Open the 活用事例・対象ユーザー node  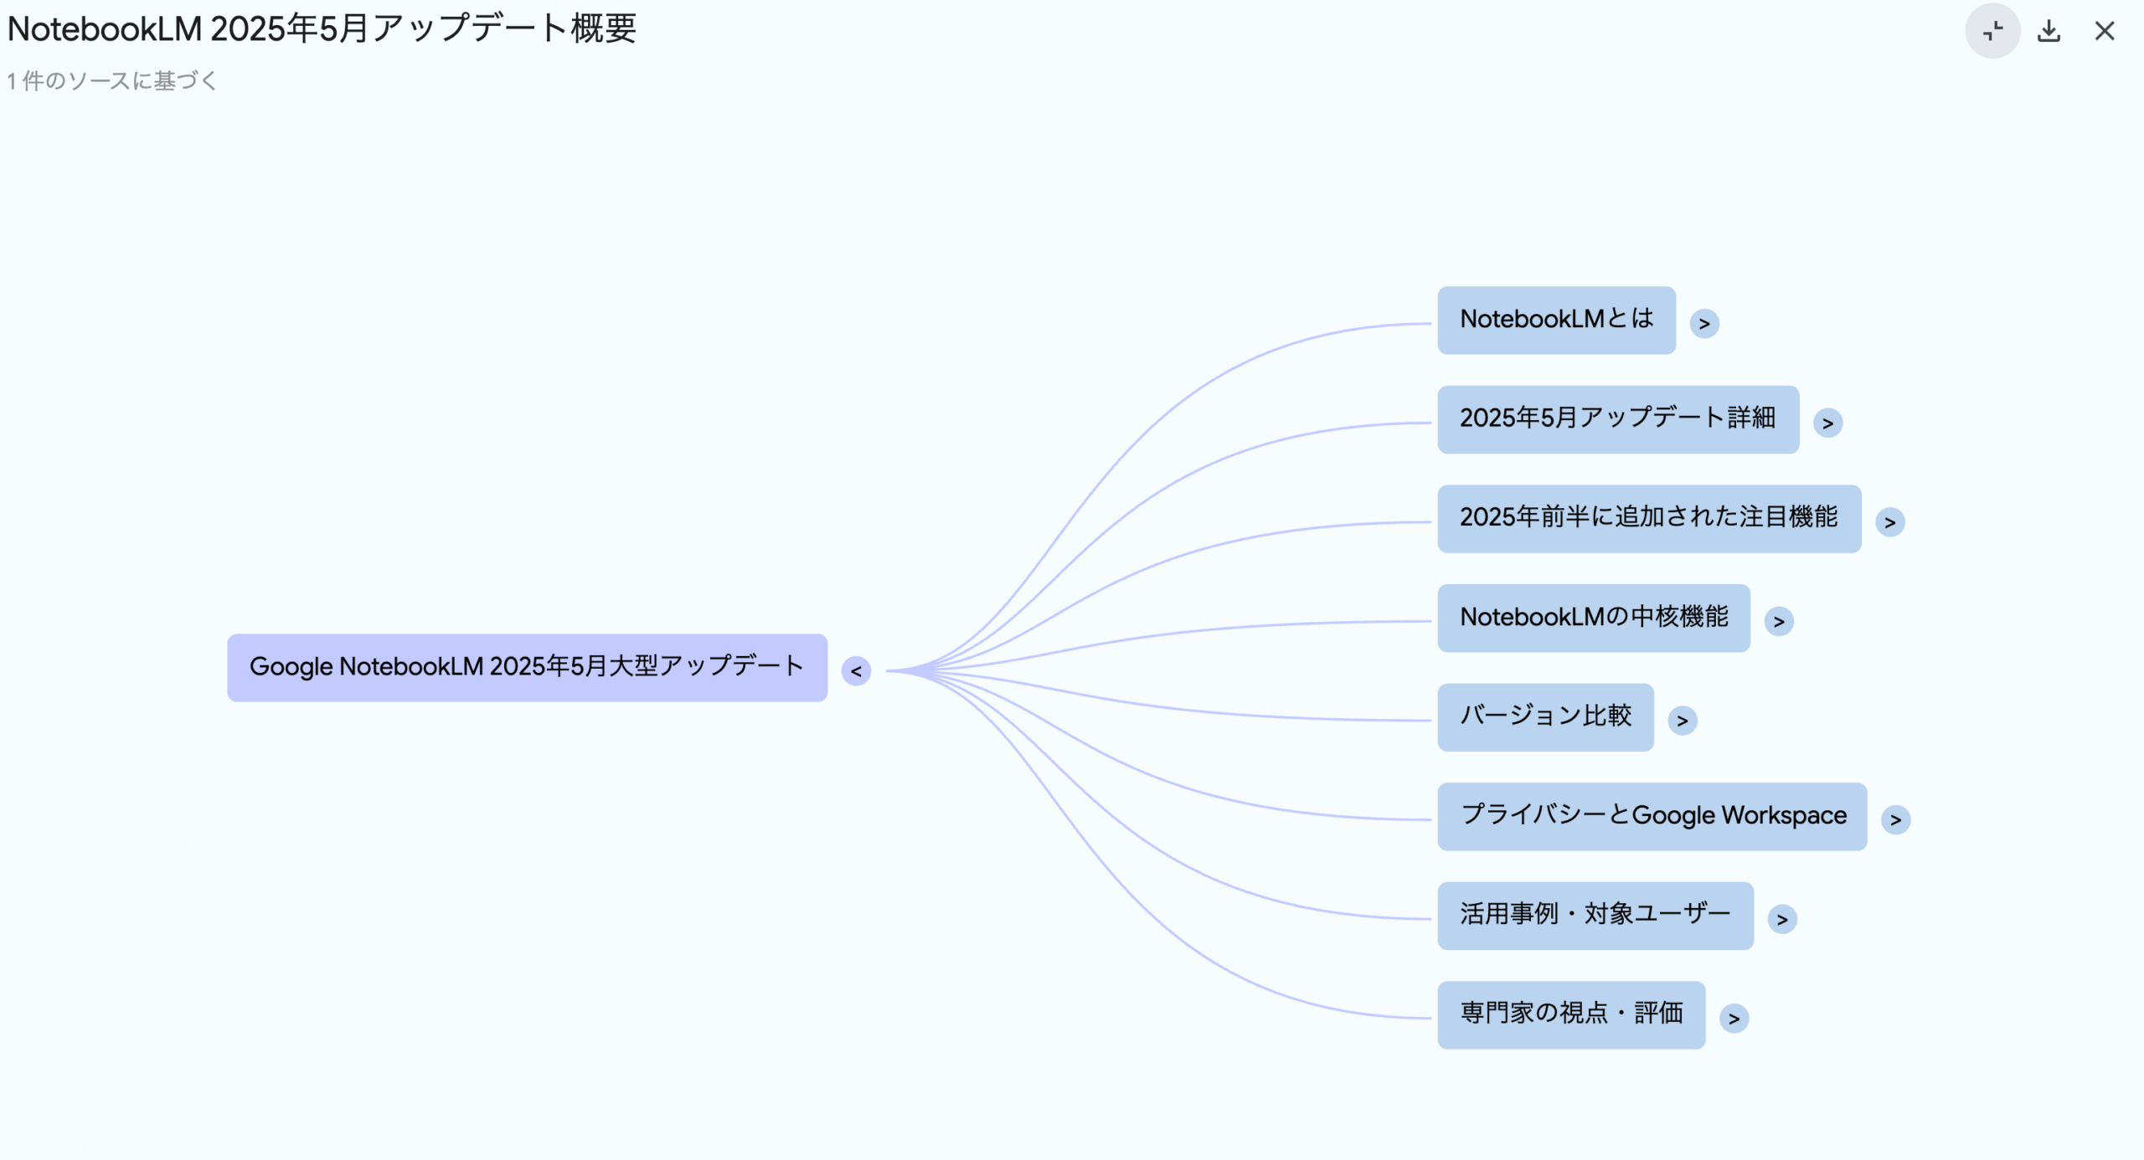click(x=1595, y=915)
